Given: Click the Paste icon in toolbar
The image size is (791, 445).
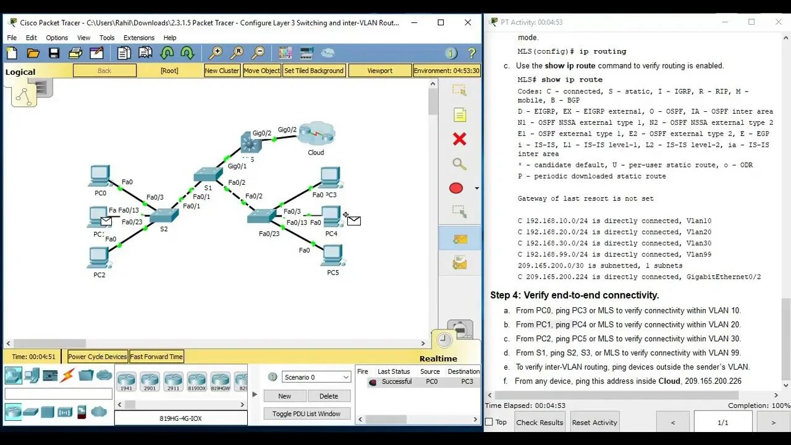Looking at the screenshot, I should 145,53.
